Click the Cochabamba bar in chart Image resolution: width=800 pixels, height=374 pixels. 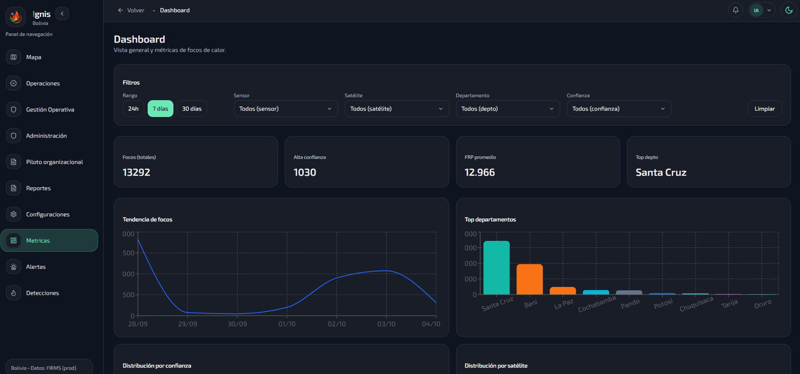pyautogui.click(x=596, y=292)
